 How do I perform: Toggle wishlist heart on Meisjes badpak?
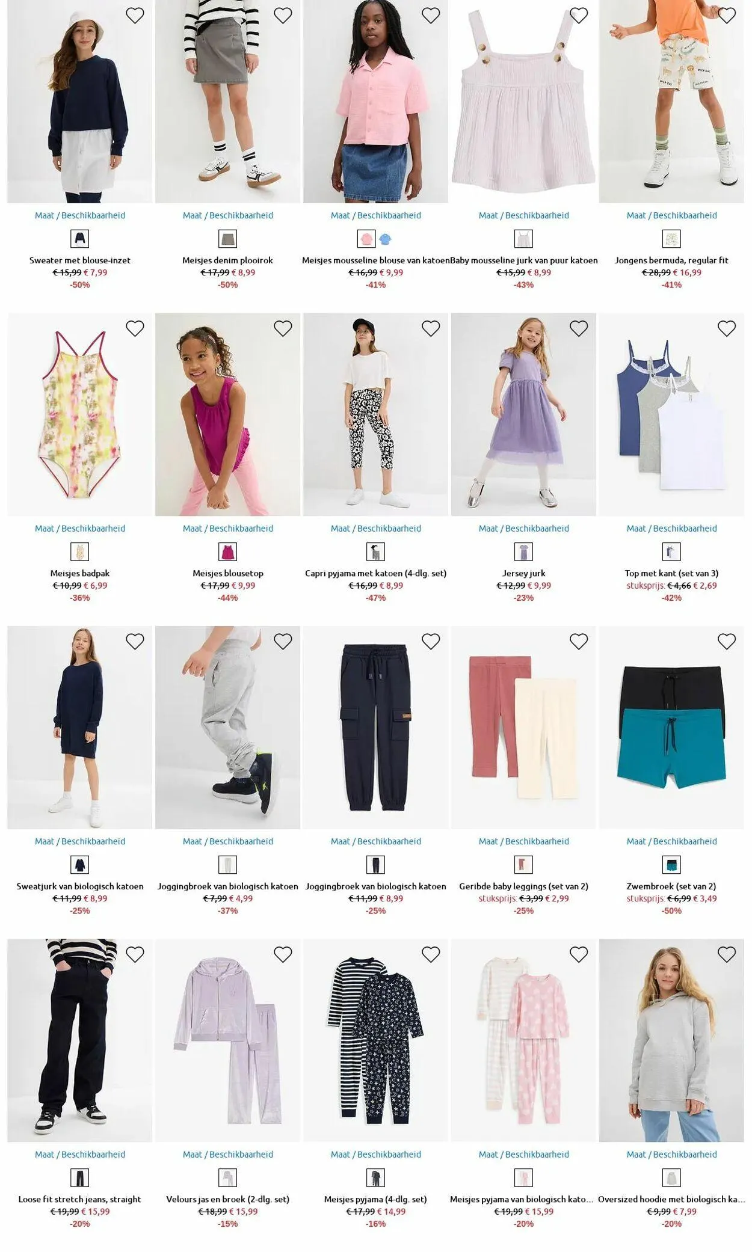click(x=135, y=328)
